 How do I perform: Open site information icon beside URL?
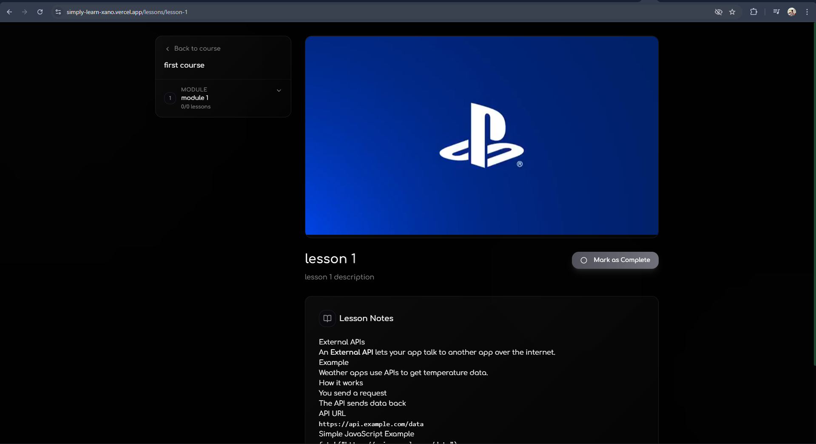(x=58, y=12)
